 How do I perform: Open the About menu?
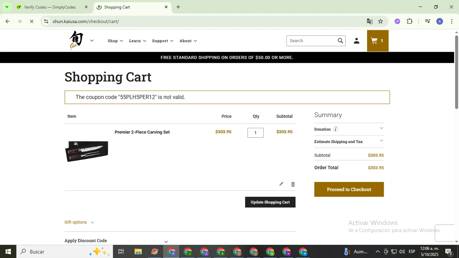(x=188, y=41)
